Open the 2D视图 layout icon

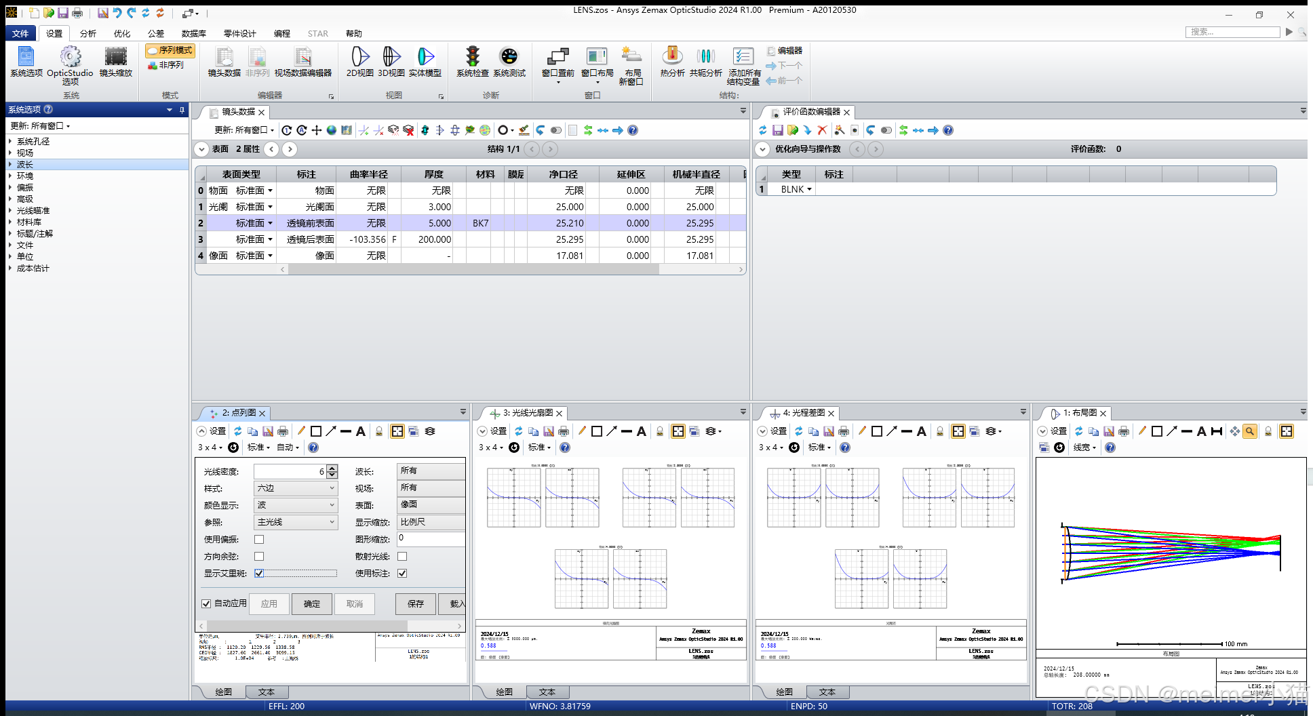360,62
